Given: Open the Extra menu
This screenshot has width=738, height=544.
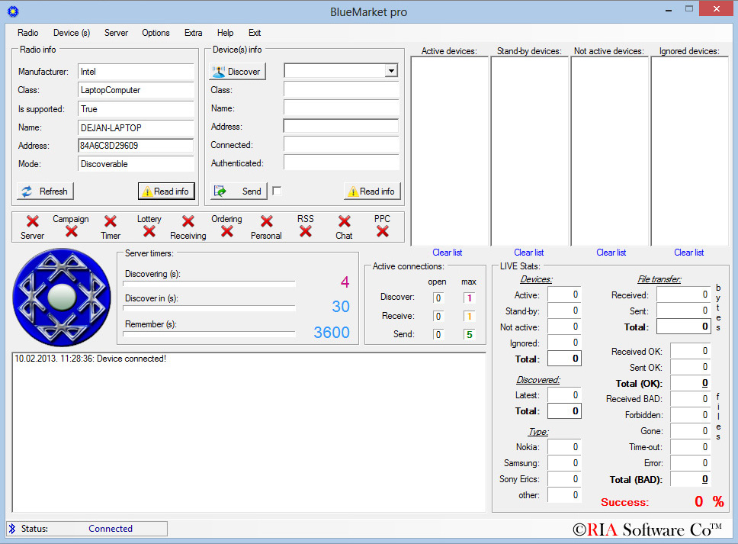Looking at the screenshot, I should pos(193,33).
